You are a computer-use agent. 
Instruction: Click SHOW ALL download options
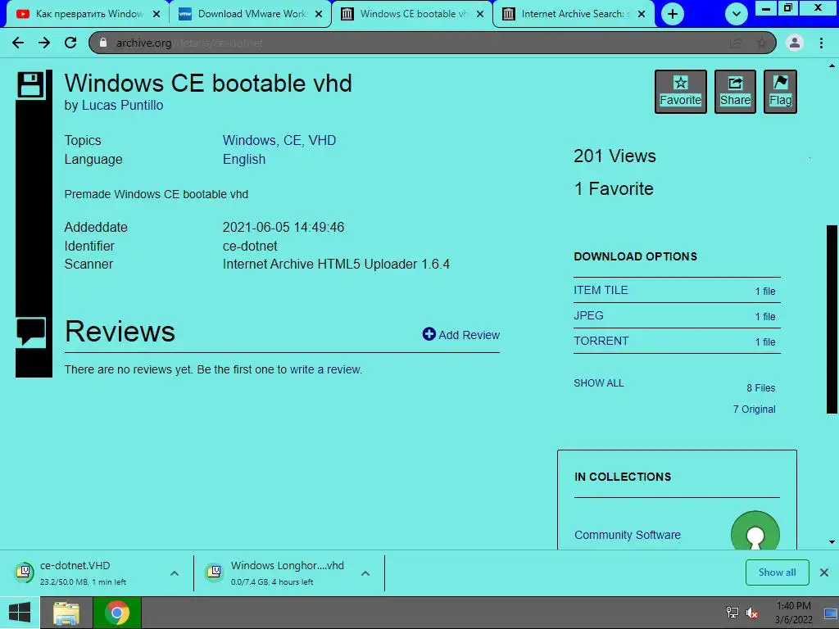point(599,383)
